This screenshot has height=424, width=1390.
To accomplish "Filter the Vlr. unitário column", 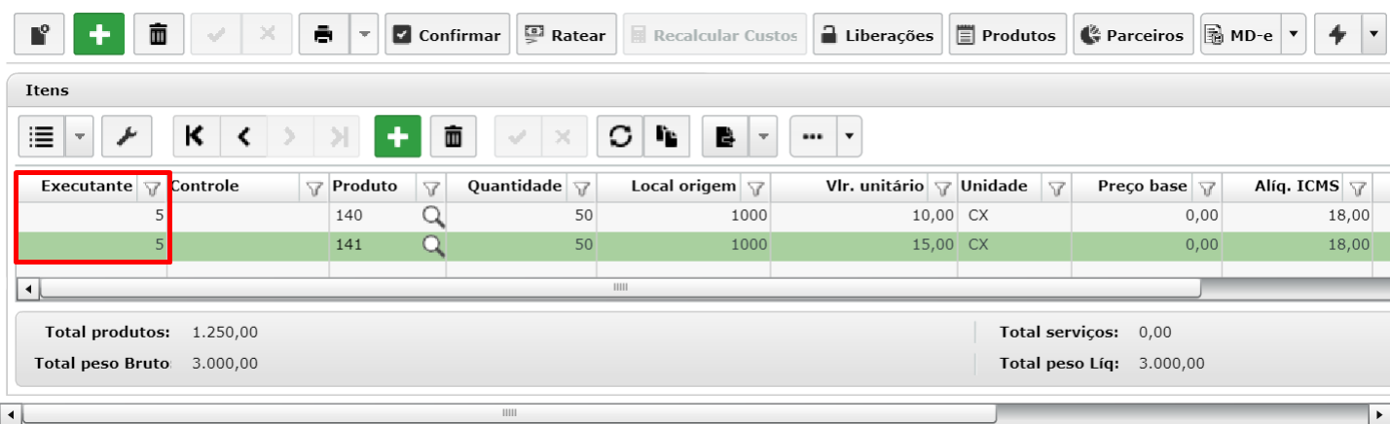I will coord(942,188).
